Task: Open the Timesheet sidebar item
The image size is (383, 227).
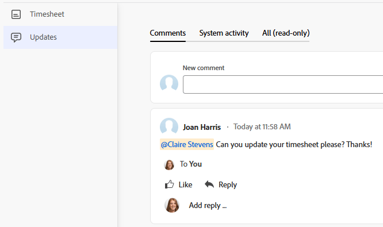Action: (60, 14)
